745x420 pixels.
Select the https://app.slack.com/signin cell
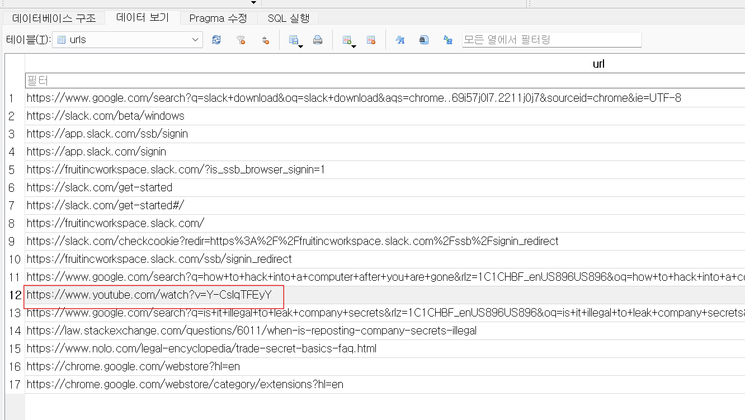(385, 152)
